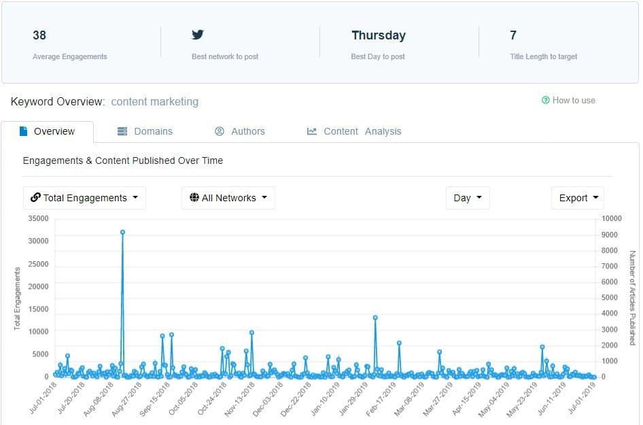Click the Twitter bird best network icon
Viewport: 643px width, 425px height.
(x=197, y=35)
